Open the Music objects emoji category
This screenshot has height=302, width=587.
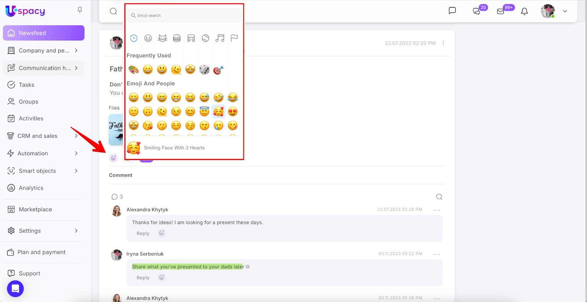tap(220, 38)
